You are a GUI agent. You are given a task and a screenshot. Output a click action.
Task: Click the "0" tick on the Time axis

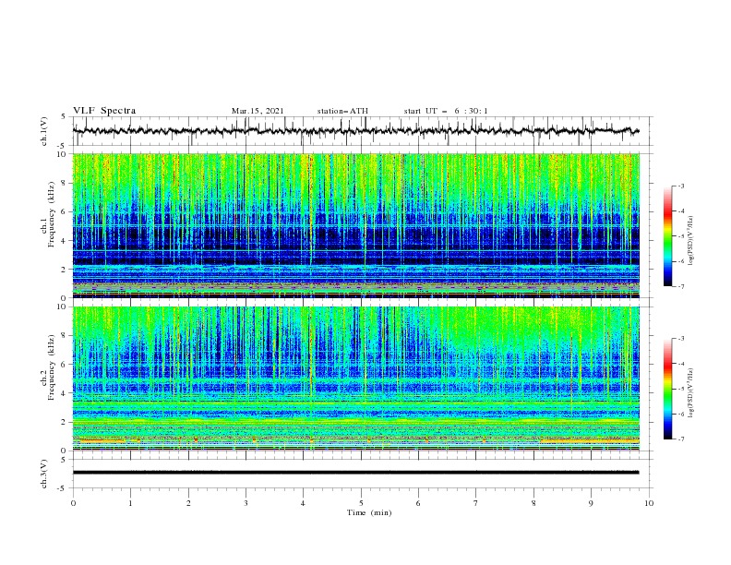[x=73, y=503]
